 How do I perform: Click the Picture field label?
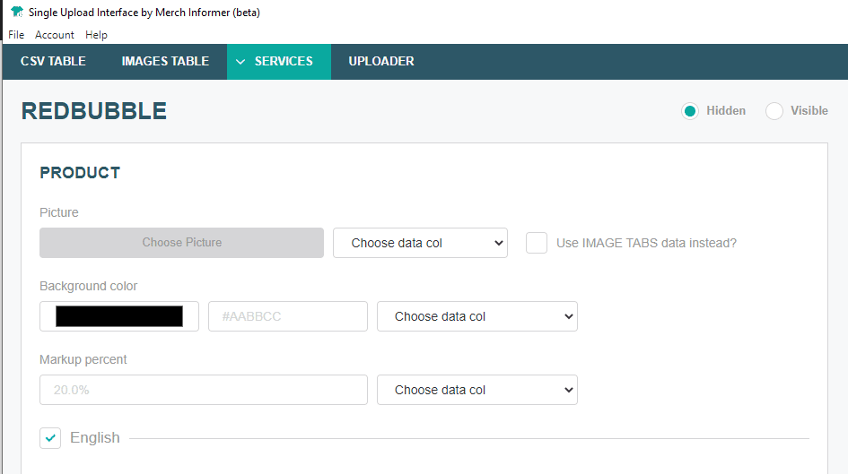pos(59,212)
